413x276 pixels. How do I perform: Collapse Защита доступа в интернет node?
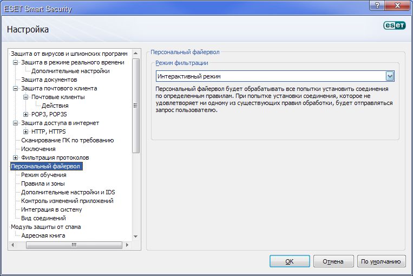[16, 123]
